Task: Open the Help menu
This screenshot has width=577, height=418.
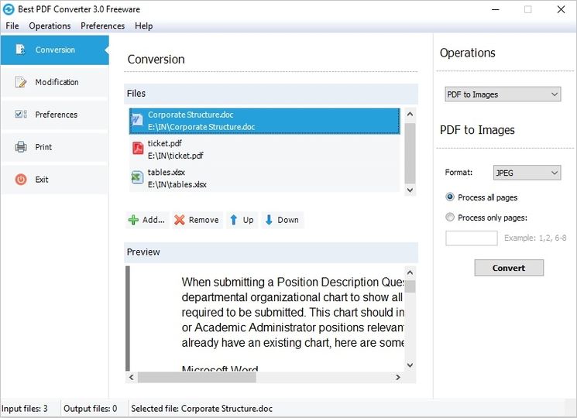Action: (x=143, y=26)
